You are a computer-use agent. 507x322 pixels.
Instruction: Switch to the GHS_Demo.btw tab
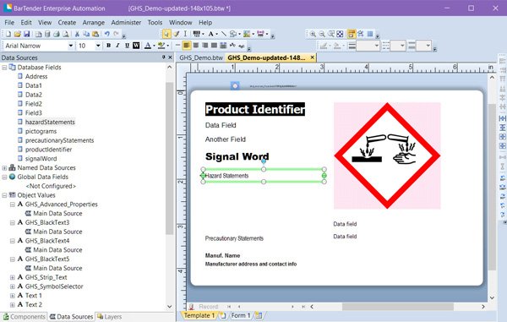coord(201,57)
